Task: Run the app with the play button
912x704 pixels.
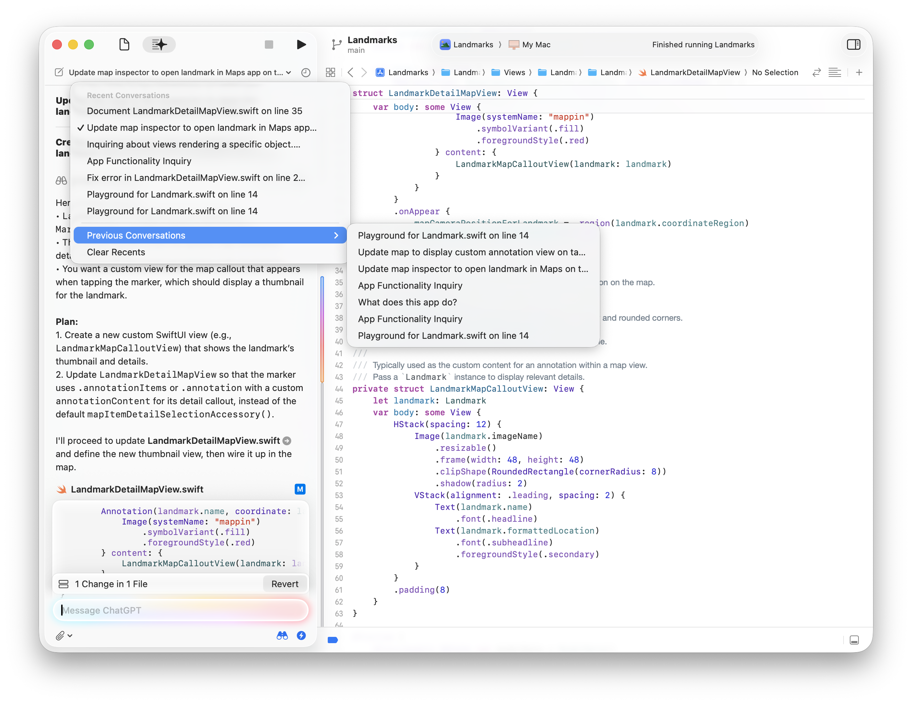Action: [x=301, y=45]
